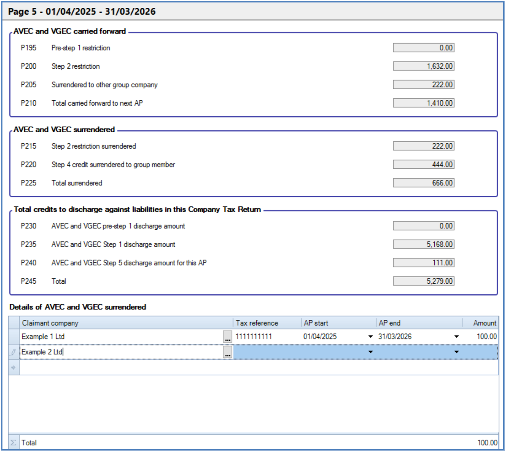This screenshot has height=452, width=506.
Task: Click the Total label in the summary row
Action: pyautogui.click(x=29, y=443)
